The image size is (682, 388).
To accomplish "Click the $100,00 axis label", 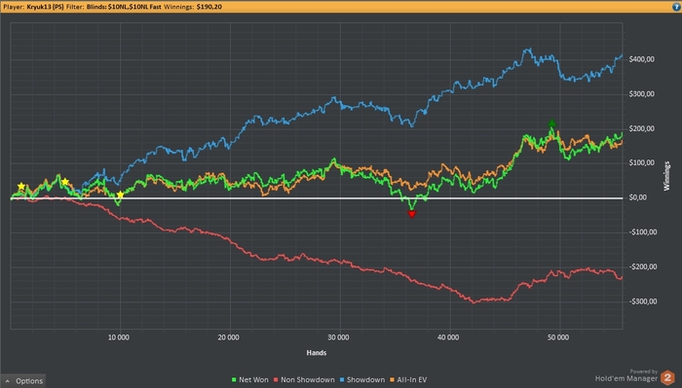I will coord(641,163).
